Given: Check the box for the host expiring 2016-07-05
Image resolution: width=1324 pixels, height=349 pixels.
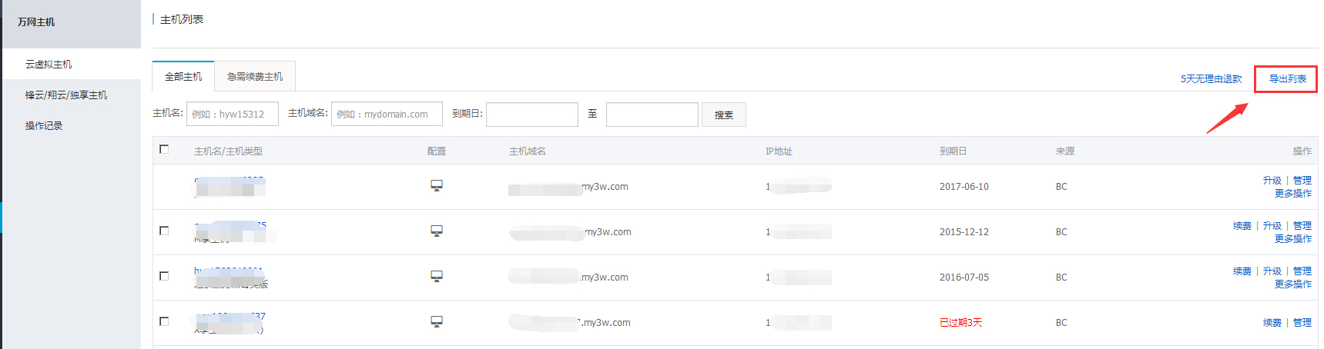Looking at the screenshot, I should (x=164, y=276).
